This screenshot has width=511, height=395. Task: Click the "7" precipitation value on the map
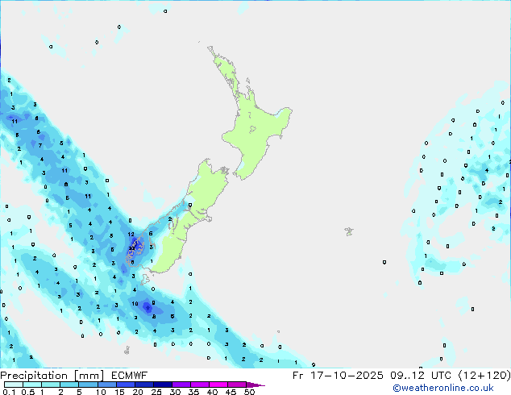pos(40,145)
